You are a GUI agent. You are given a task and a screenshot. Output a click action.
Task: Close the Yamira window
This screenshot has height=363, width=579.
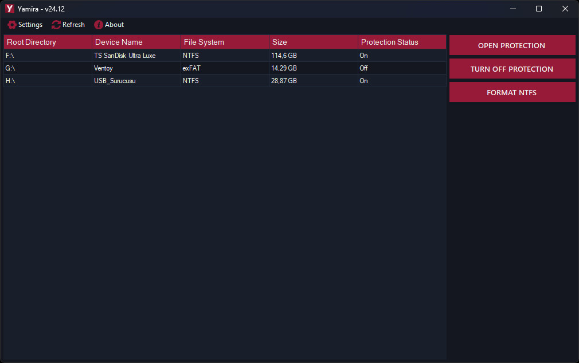[x=565, y=9]
